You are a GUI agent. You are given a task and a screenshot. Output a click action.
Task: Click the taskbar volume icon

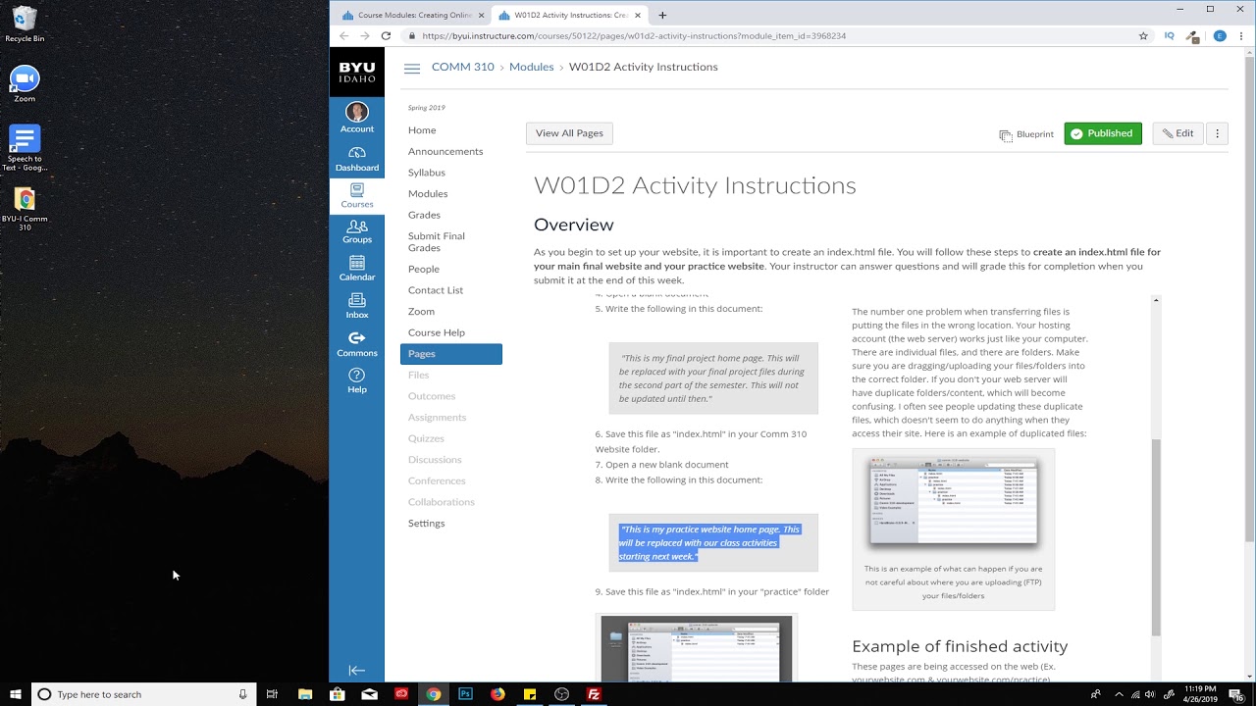coord(1149,694)
